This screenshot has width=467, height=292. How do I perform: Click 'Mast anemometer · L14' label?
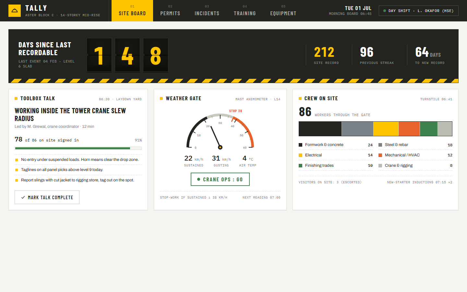[258, 99]
